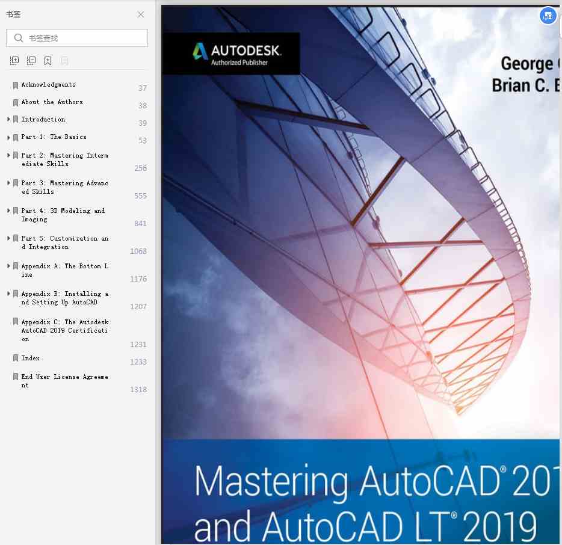This screenshot has width=562, height=545.
Task: Click bookmark icon beside Acknowledgments
Action: point(16,85)
